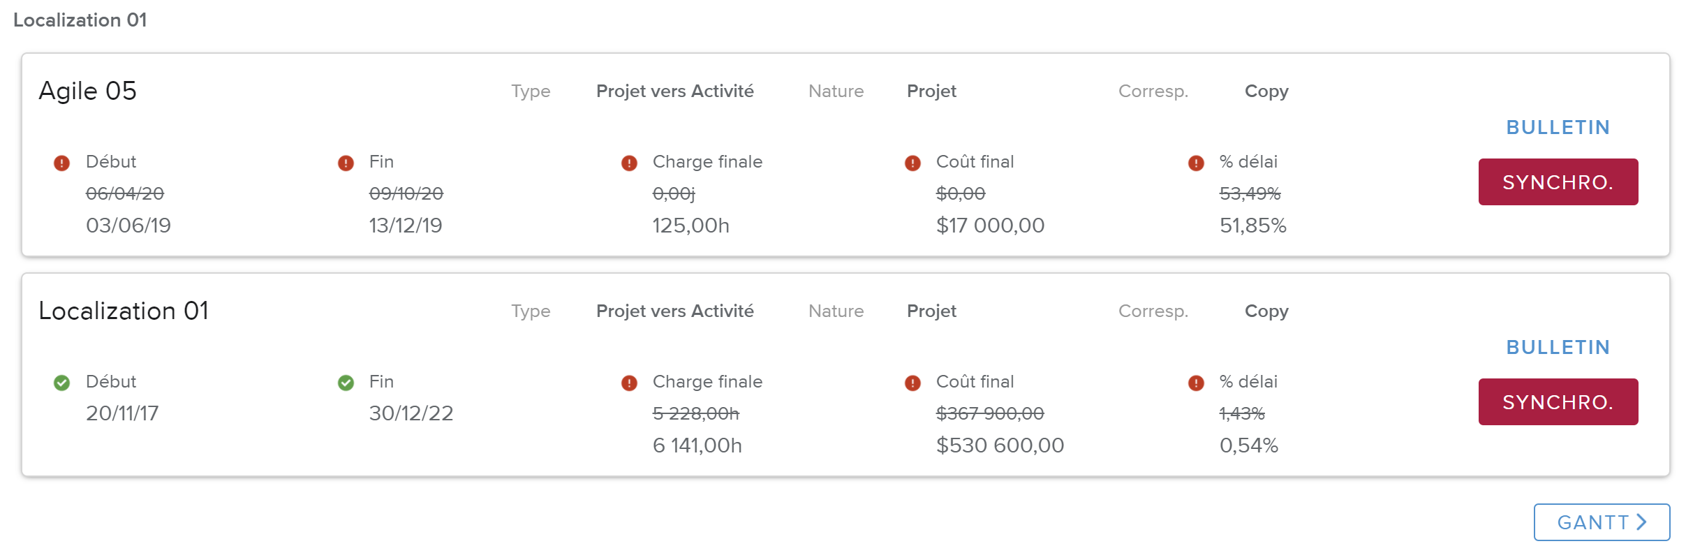Click green check icon beside Localization 01 Fin

click(x=346, y=383)
